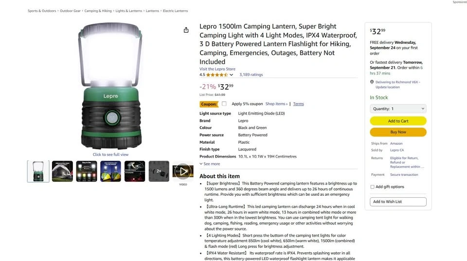The image size is (467, 261).
Task: Visit the Lepro Store link
Action: pos(217,69)
